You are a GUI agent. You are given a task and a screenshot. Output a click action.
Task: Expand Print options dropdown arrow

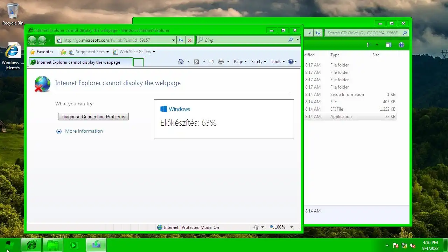[x=228, y=62]
